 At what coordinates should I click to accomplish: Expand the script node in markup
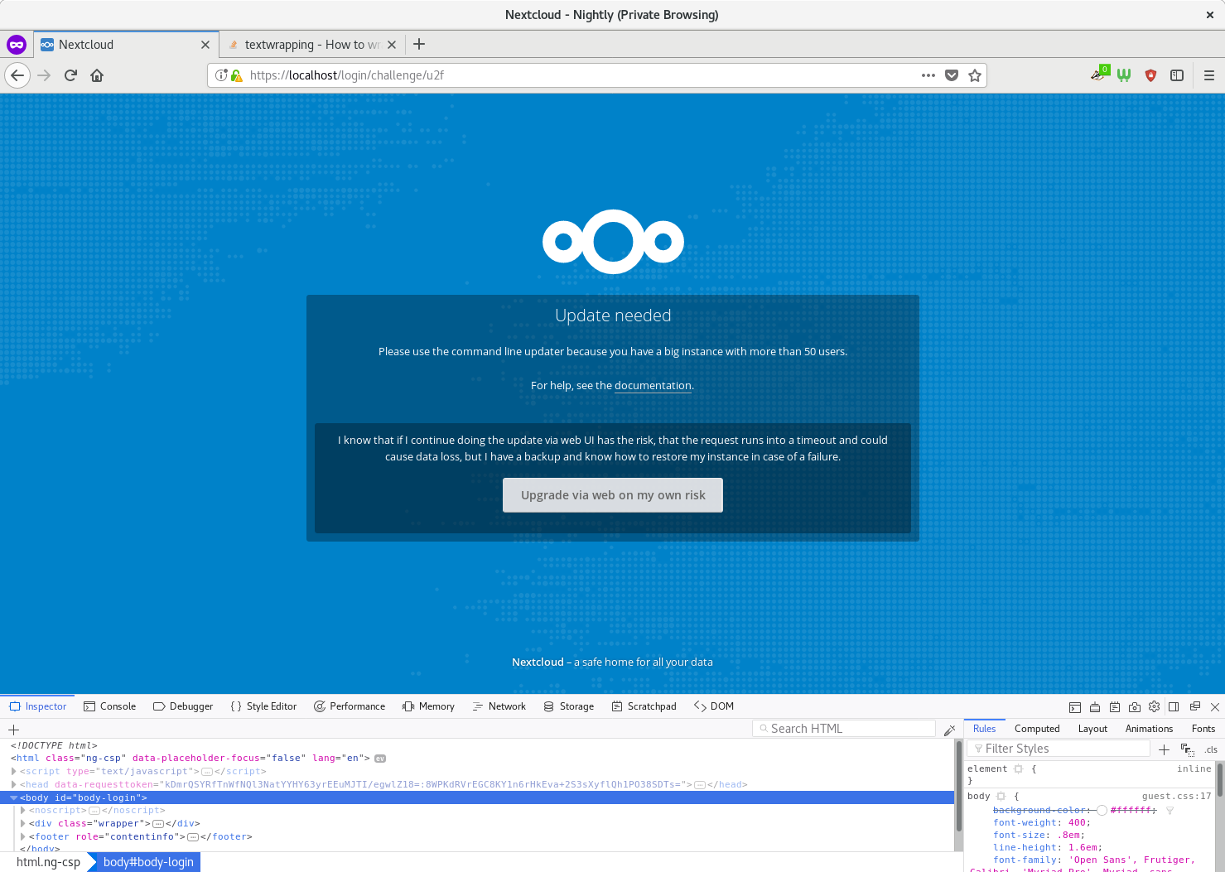coord(14,771)
